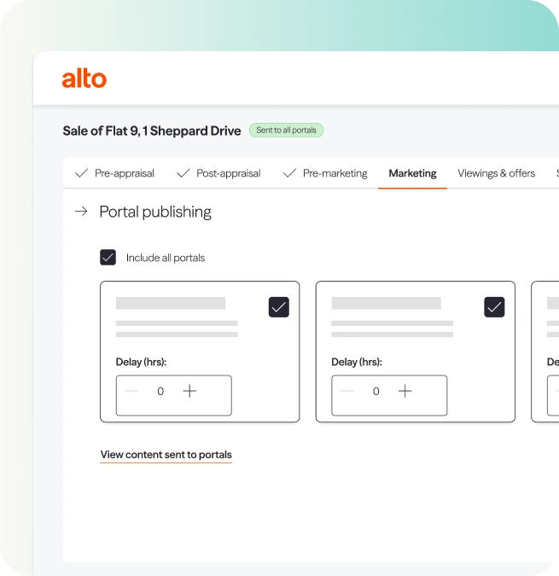Viewport: 559px width, 576px height.
Task: Uncheck the first portal card checkbox
Action: pos(279,307)
